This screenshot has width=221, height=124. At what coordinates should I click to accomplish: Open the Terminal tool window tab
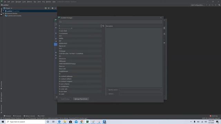click(7, 116)
